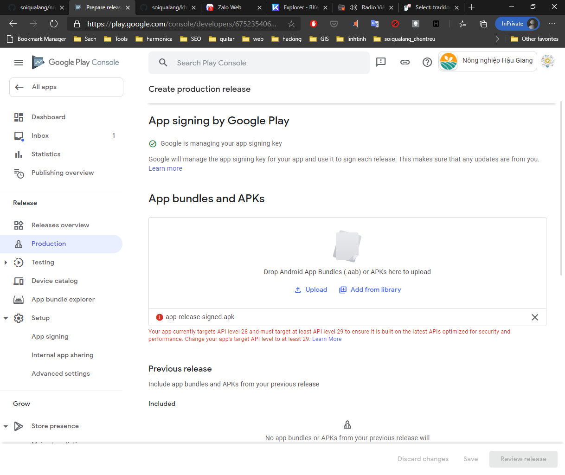Click the browser Back arrow
This screenshot has width=565, height=475.
13,24
